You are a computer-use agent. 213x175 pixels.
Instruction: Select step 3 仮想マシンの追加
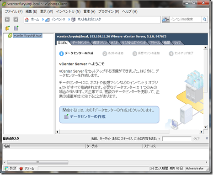pyautogui.click(x=146, y=53)
